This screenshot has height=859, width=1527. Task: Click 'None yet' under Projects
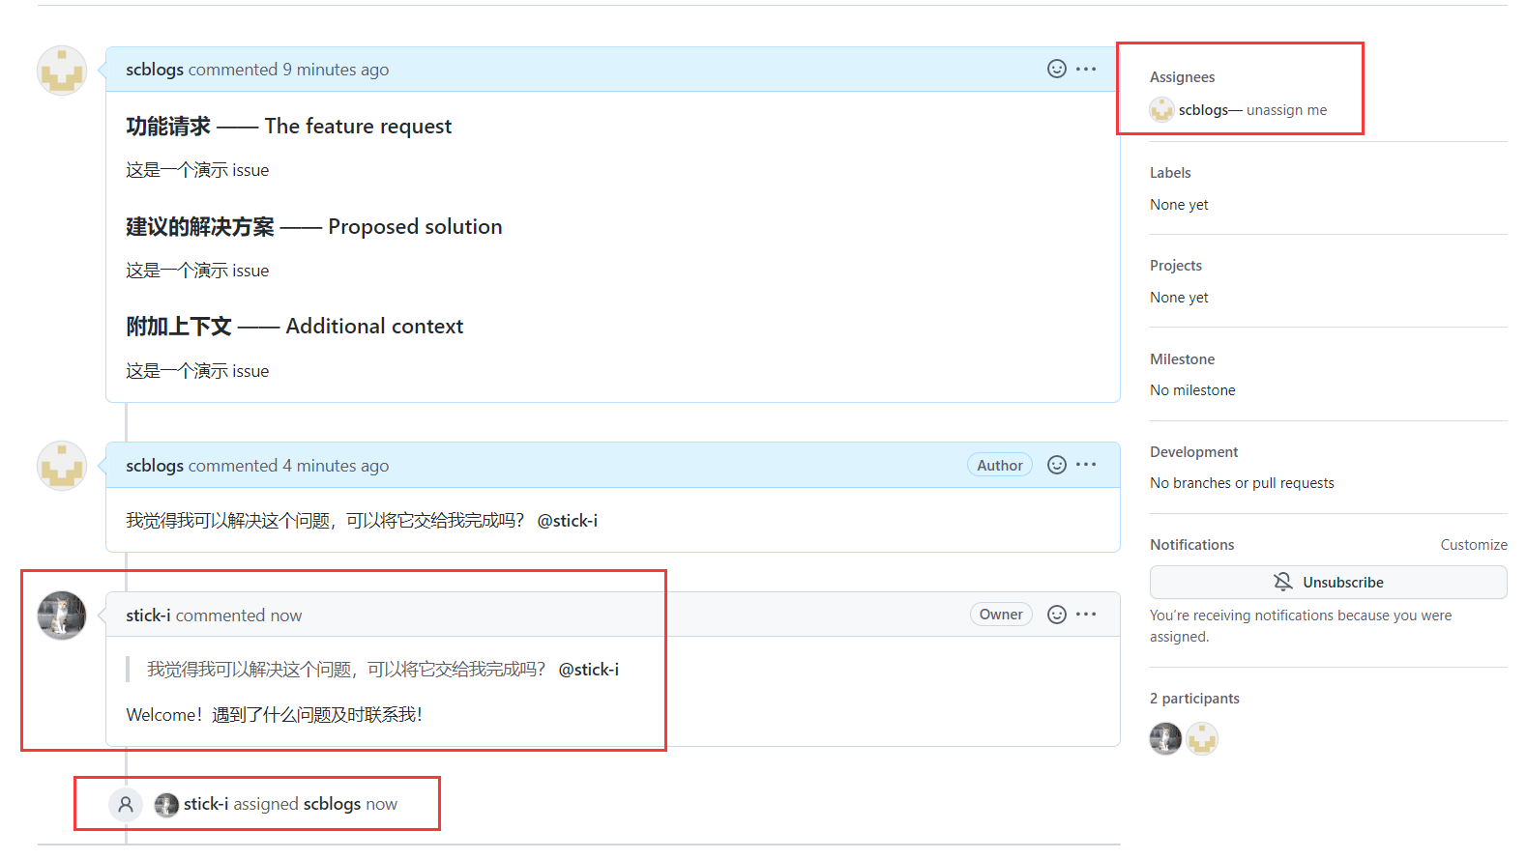click(1179, 298)
